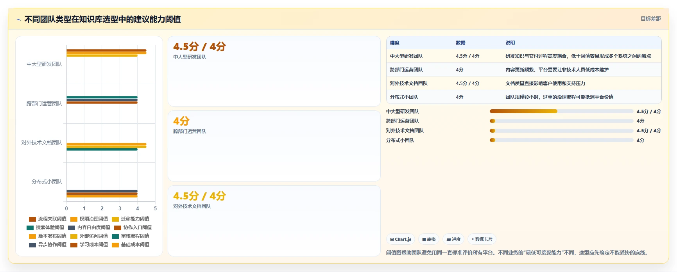Toggle 迁移能力阈值 legend entry
The image size is (677, 272).
pos(131,219)
